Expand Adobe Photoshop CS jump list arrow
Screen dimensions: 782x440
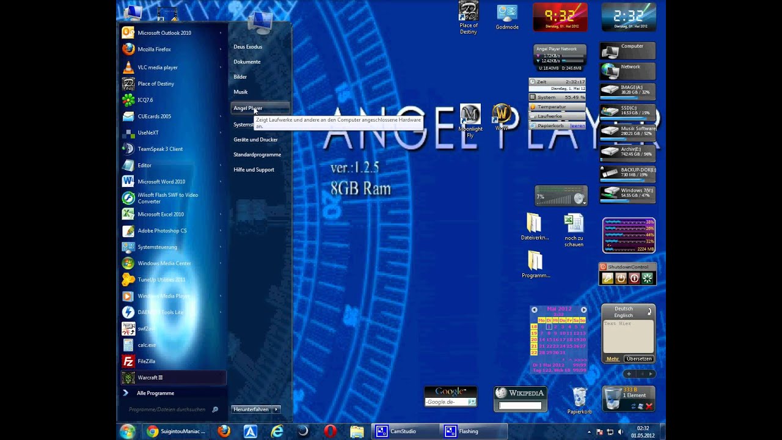click(221, 231)
